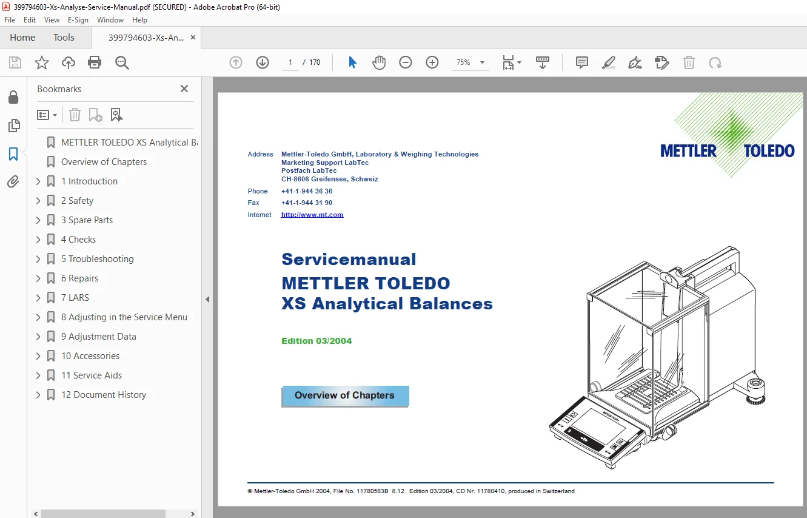807x518 pixels.
Task: Click the scrolling mode keyboard icon
Action: [543, 62]
